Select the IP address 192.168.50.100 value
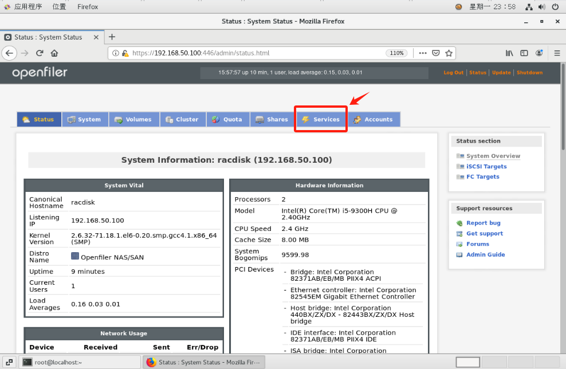Viewport: 566px width, 369px height. pyautogui.click(x=97, y=221)
